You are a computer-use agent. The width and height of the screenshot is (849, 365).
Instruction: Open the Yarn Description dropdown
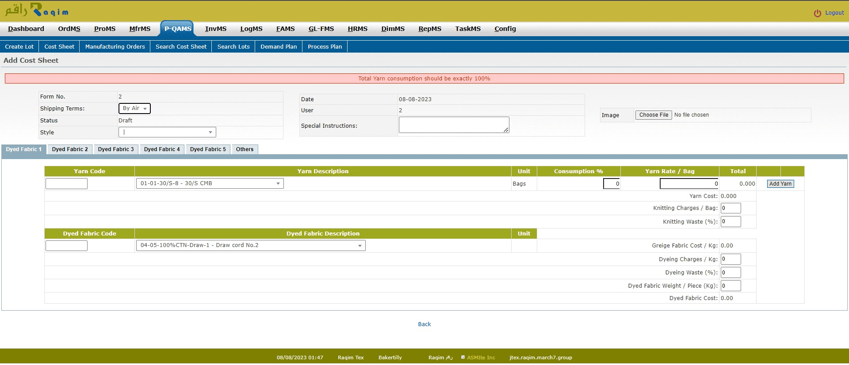tap(210, 183)
